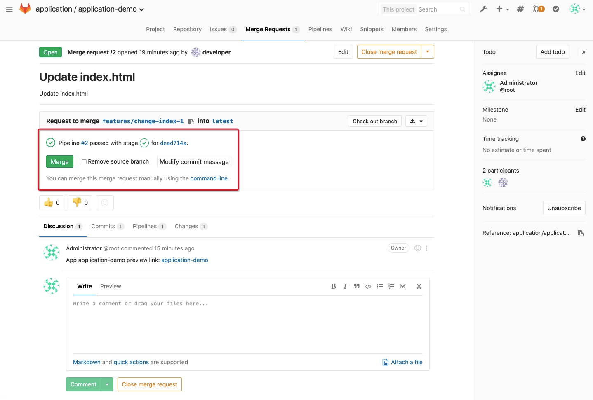
Task: Open the comment's more actions menu
Action: (x=426, y=248)
